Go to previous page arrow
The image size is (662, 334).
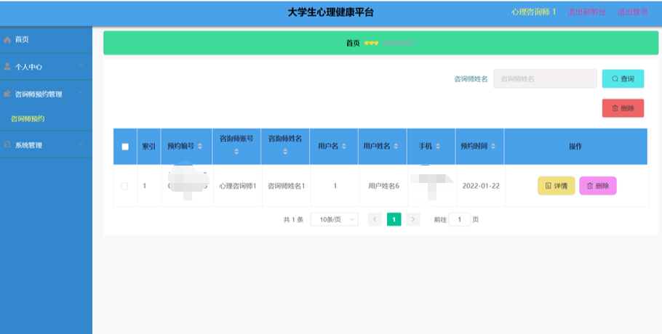[375, 219]
